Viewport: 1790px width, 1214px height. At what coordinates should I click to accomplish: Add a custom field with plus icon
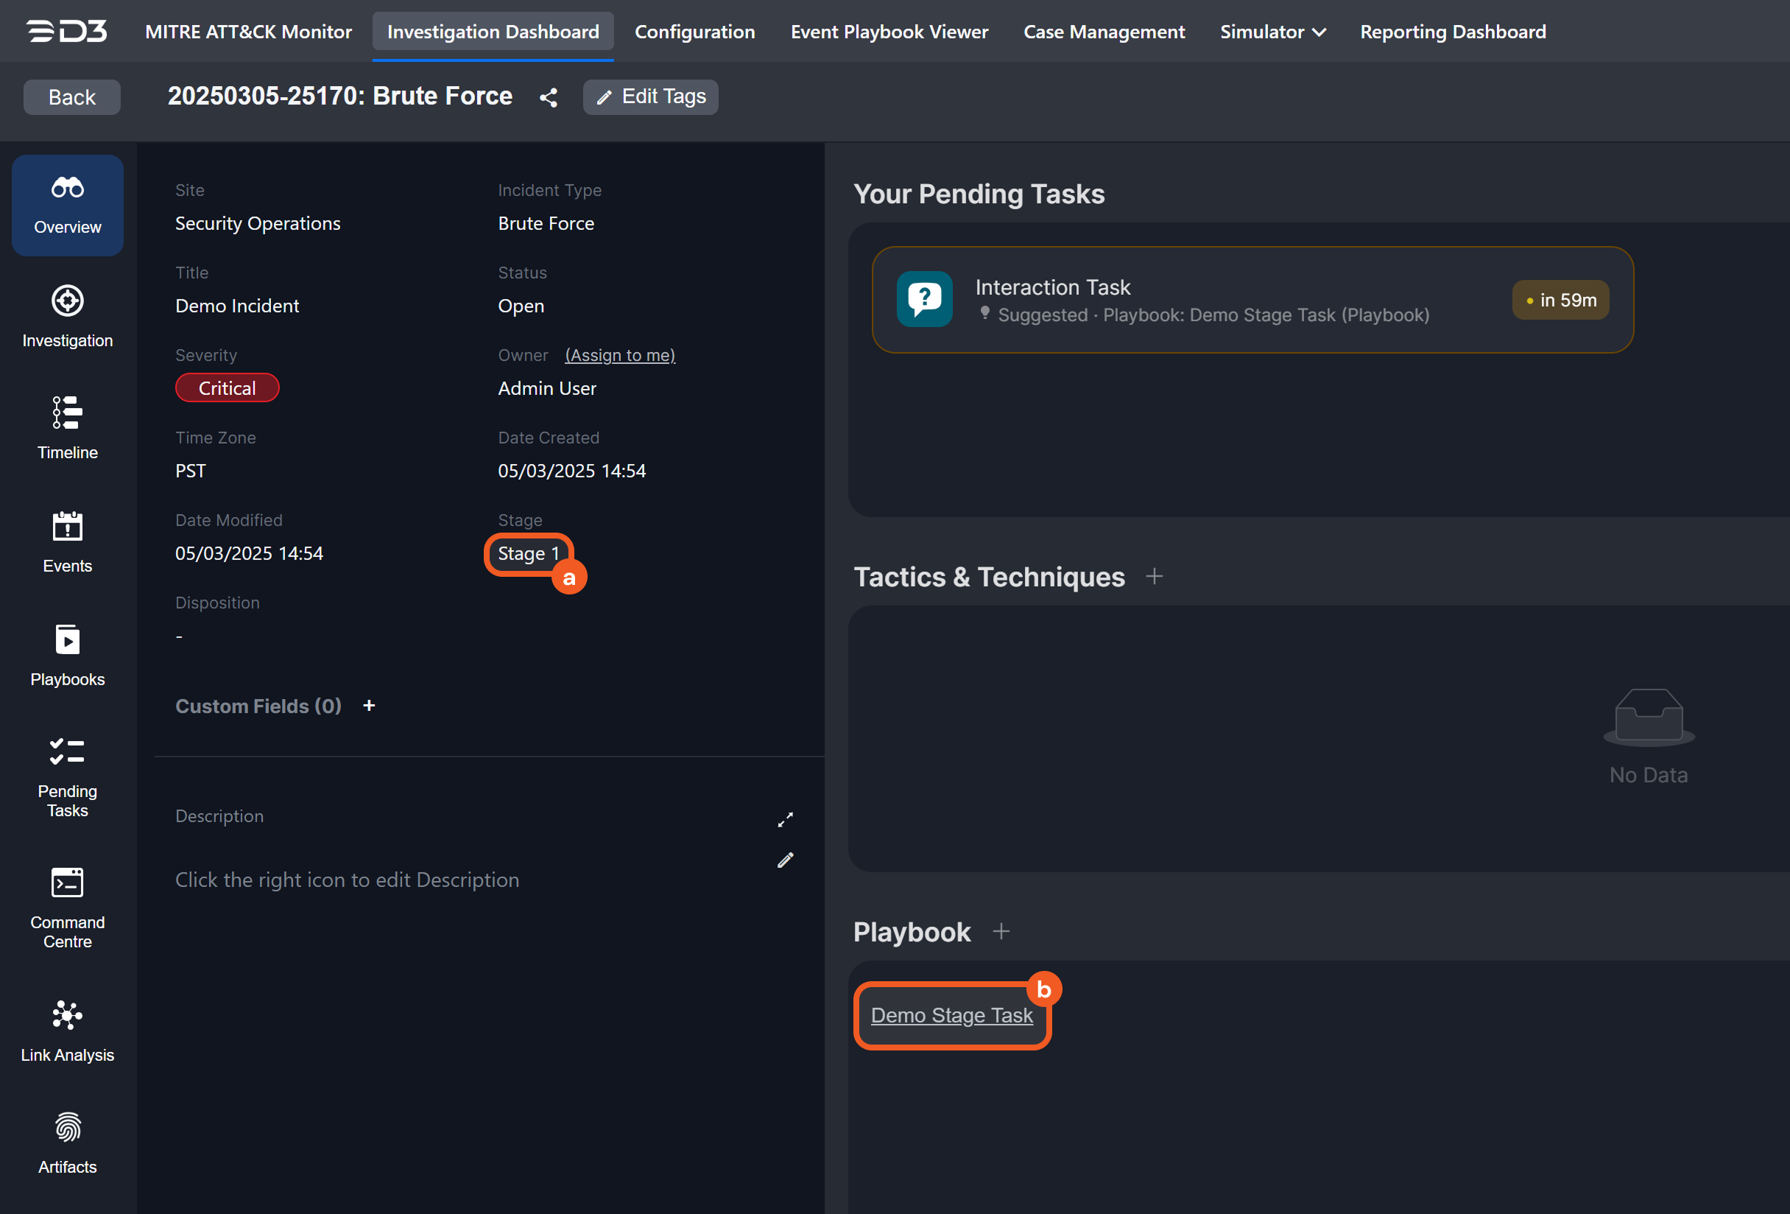[369, 706]
